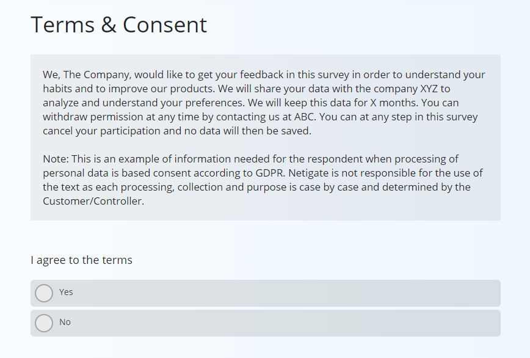
Task: Select the Yes radio button
Action: pyautogui.click(x=44, y=293)
